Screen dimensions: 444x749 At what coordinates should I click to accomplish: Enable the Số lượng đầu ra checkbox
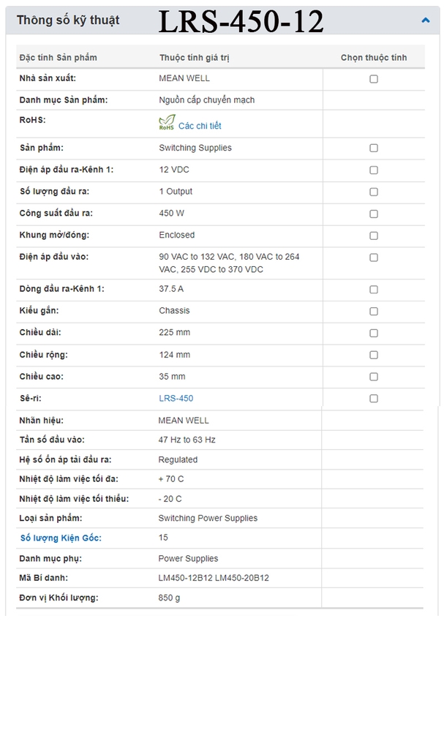point(374,192)
